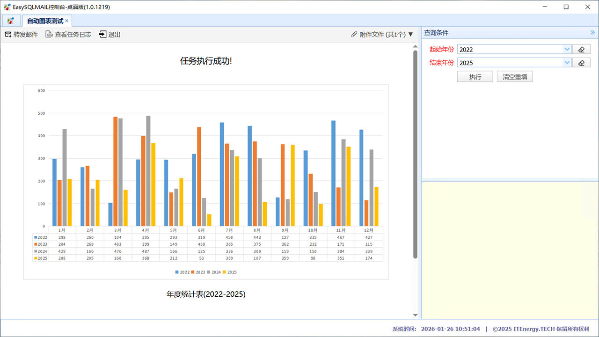Screen dimensions: 599x337
Task: Click the system time 2026-01-26 10:51:04
Action: [450, 329]
